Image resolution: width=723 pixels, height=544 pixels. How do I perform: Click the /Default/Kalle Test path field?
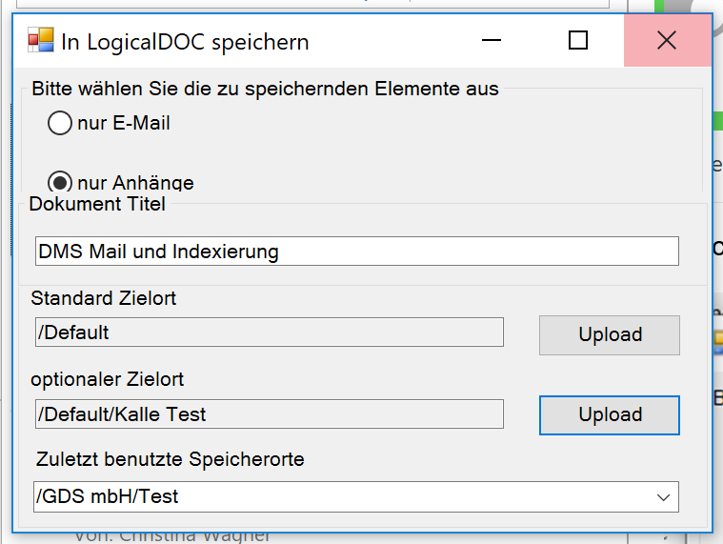[x=270, y=414]
